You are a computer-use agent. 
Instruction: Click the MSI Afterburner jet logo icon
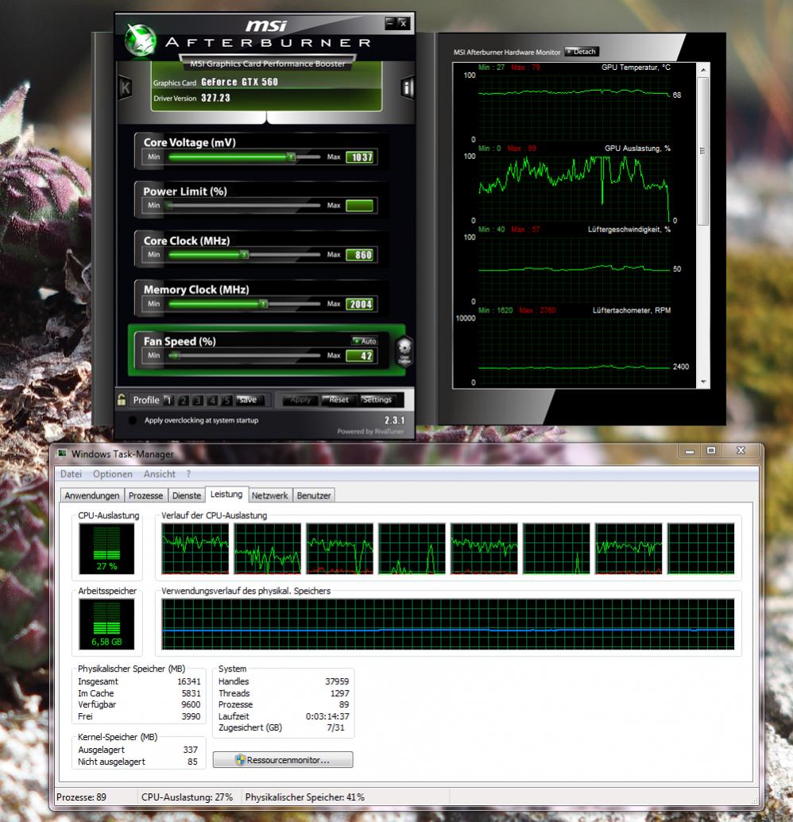click(x=141, y=41)
